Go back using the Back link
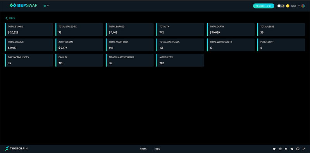Screen dimensions: 310x153 tap(10, 18)
